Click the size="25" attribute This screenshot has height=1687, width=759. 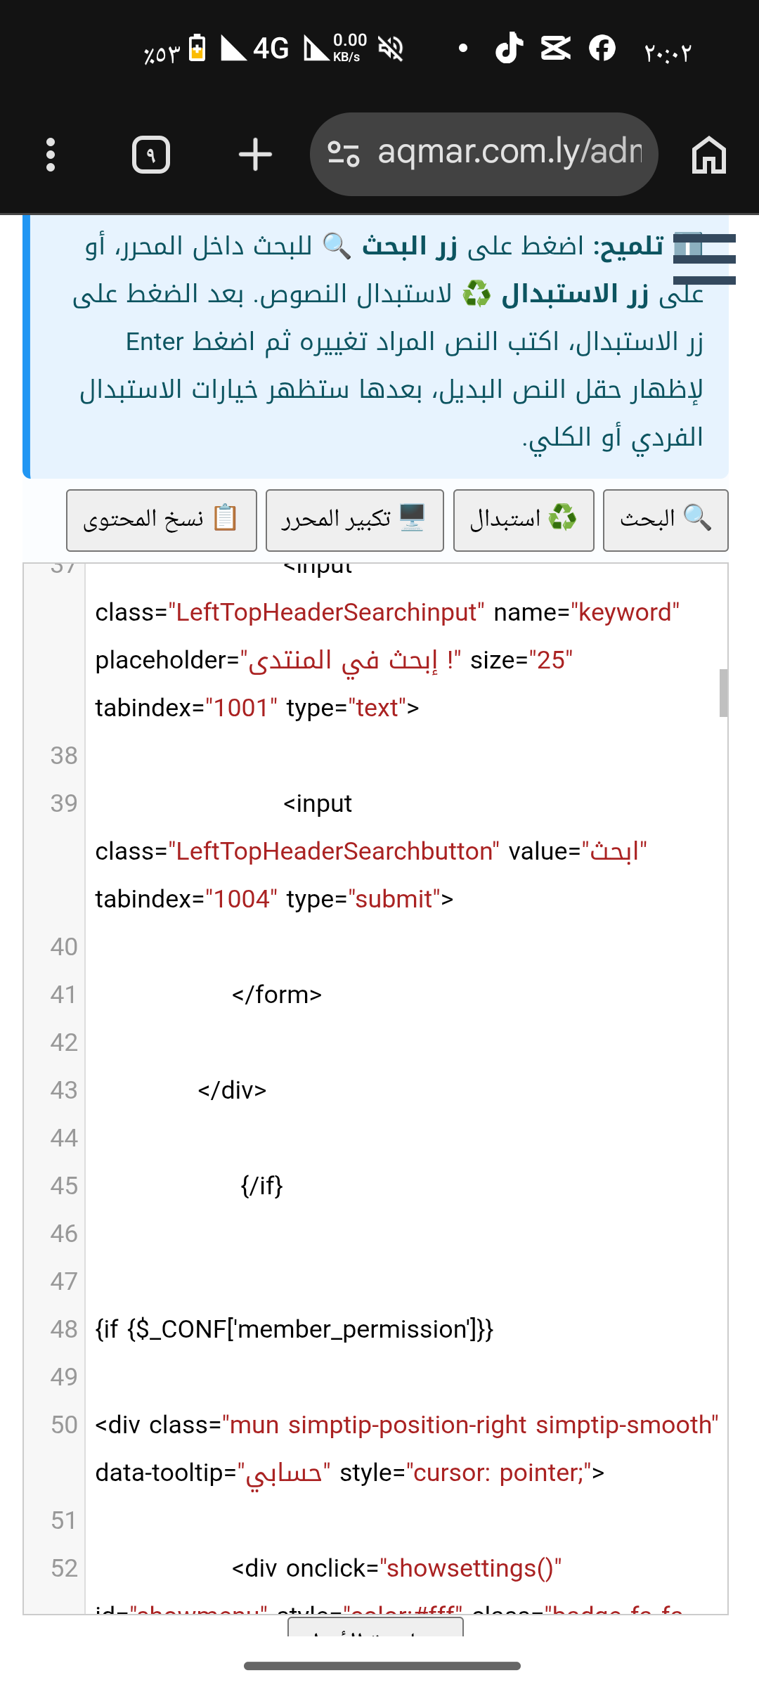click(x=521, y=660)
